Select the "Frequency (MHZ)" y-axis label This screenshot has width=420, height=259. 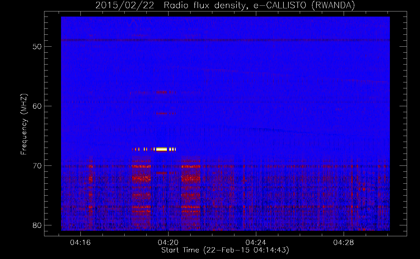coord(24,124)
